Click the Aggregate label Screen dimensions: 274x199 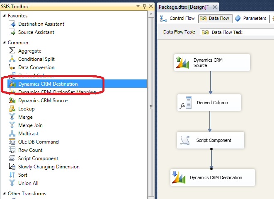pyautogui.click(x=30, y=51)
